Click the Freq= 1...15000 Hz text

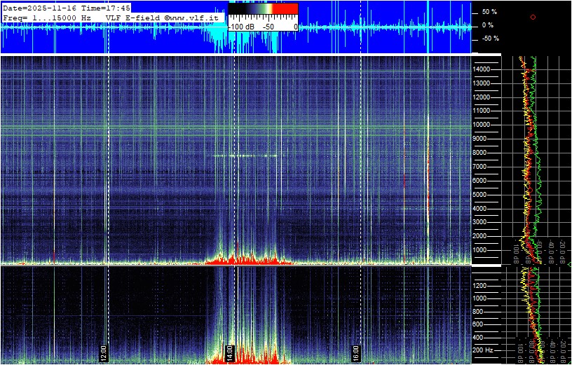click(47, 18)
